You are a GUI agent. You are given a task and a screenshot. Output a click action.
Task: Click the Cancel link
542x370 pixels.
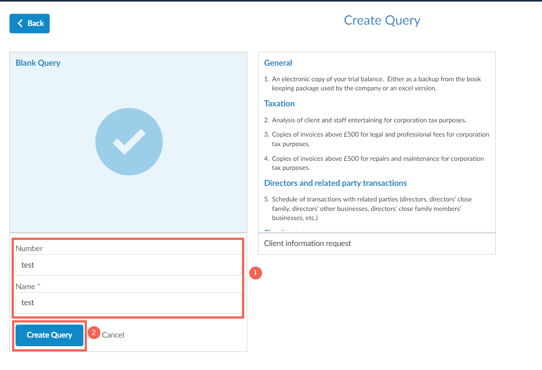(113, 335)
